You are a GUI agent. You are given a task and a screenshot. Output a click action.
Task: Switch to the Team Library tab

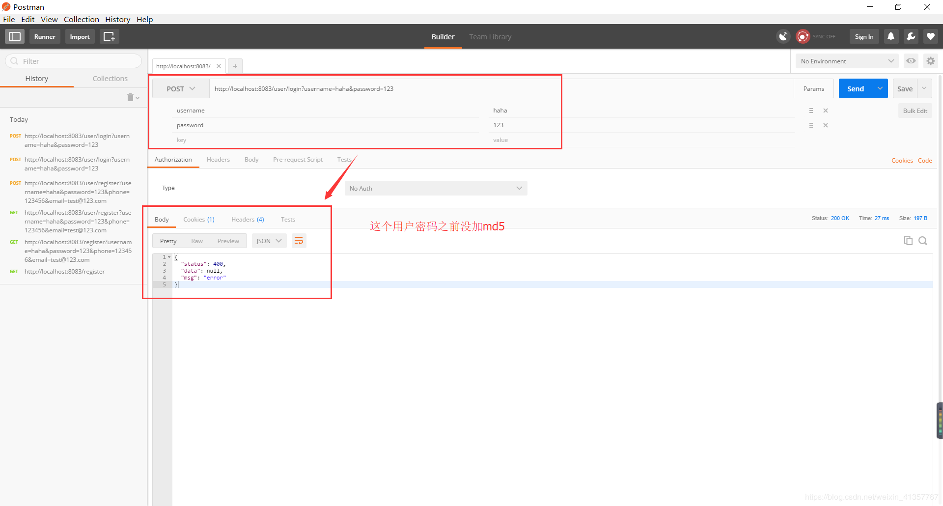click(x=490, y=37)
